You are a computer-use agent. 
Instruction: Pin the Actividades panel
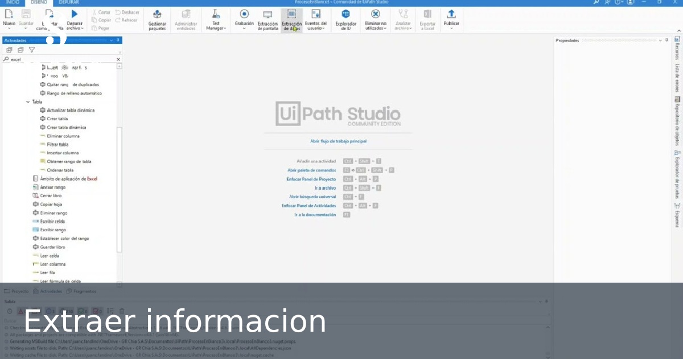[118, 40]
